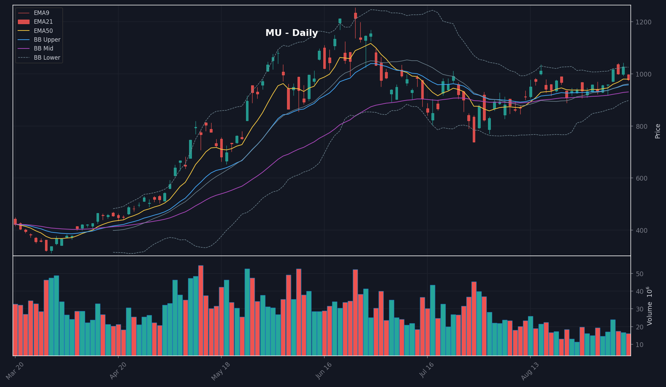Select the May 18 axis tick label
The image size is (666, 387).
point(221,371)
